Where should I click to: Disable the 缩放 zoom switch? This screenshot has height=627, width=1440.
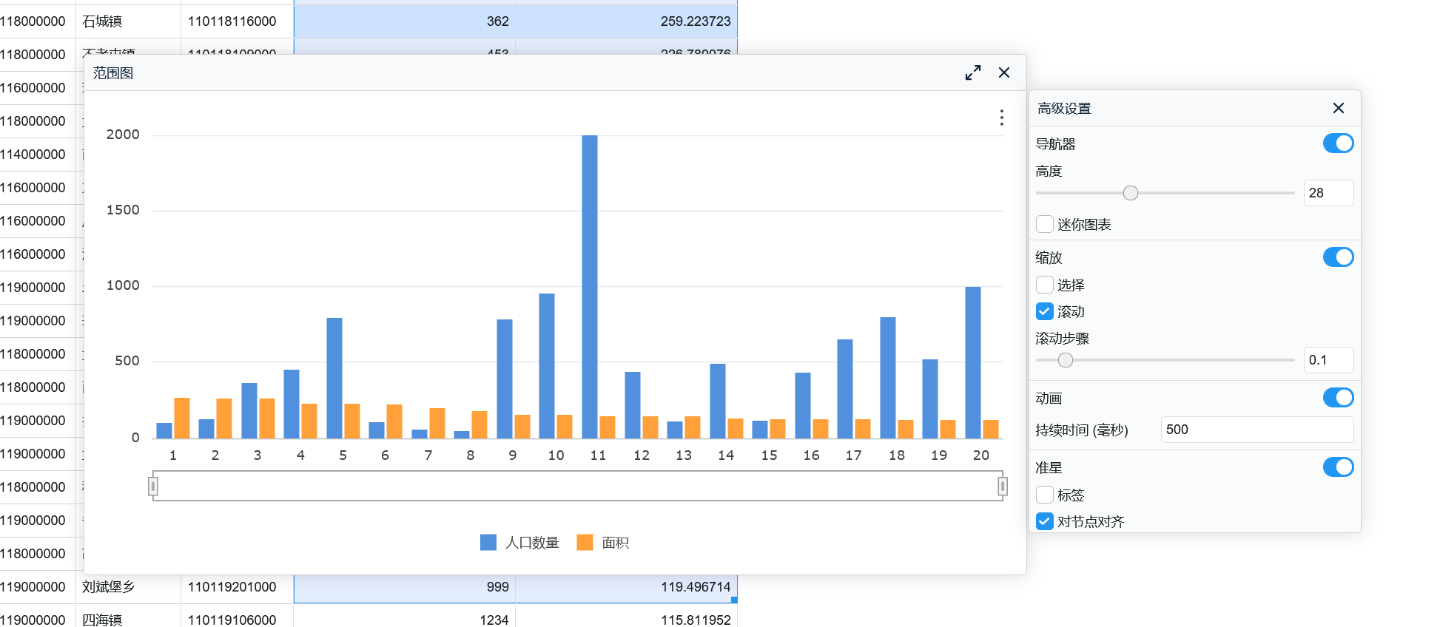tap(1338, 257)
